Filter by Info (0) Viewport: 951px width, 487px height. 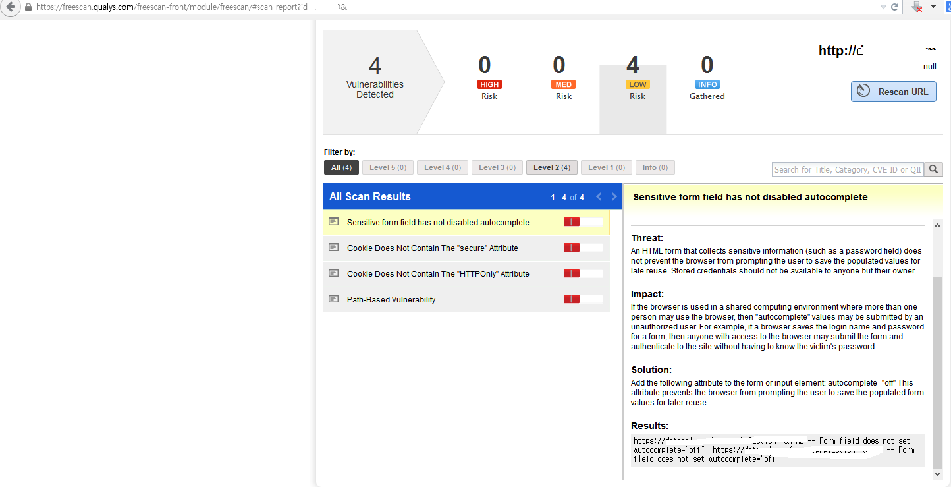click(x=655, y=167)
